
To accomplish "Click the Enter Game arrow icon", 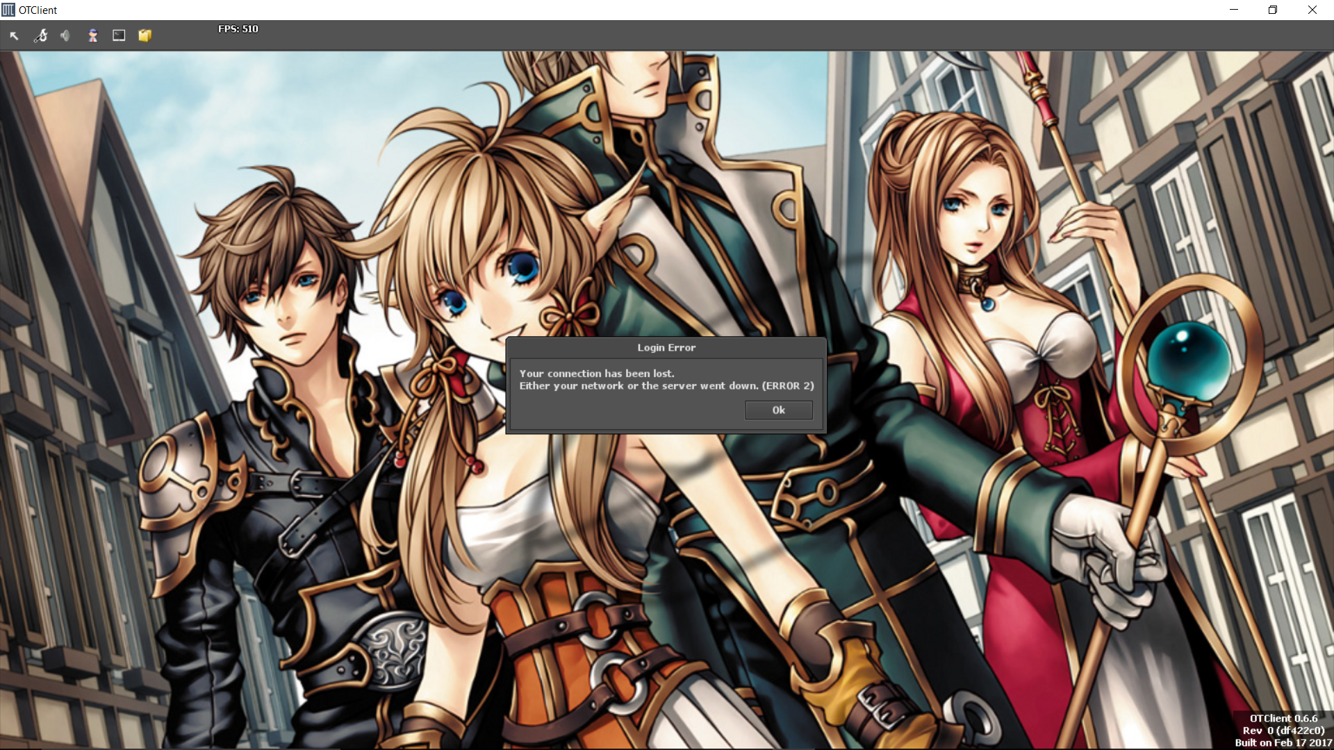I will [x=14, y=35].
